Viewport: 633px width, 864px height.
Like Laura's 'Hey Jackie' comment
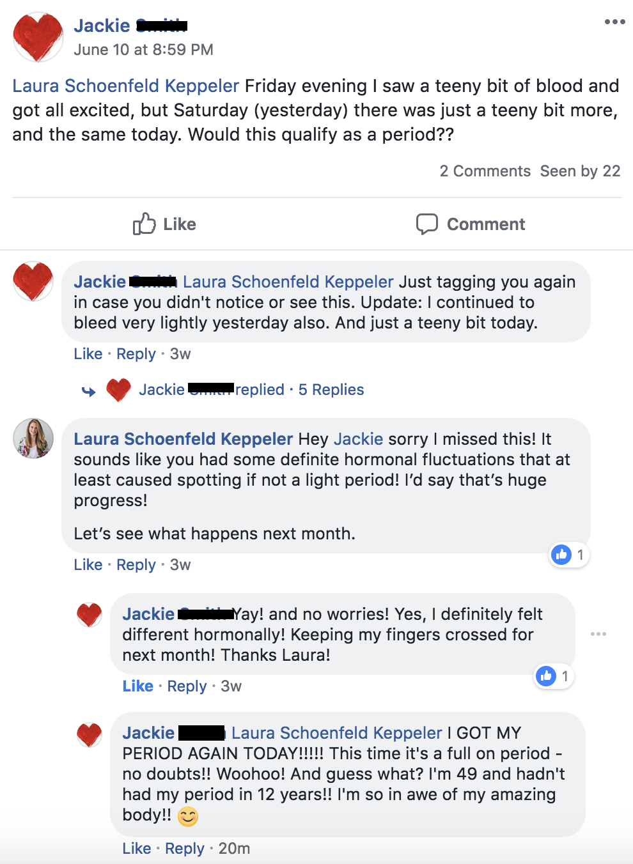pyautogui.click(x=88, y=565)
